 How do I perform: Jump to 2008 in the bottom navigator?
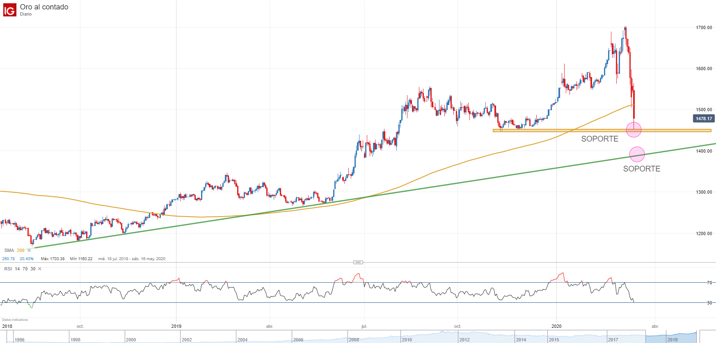[x=354, y=340]
